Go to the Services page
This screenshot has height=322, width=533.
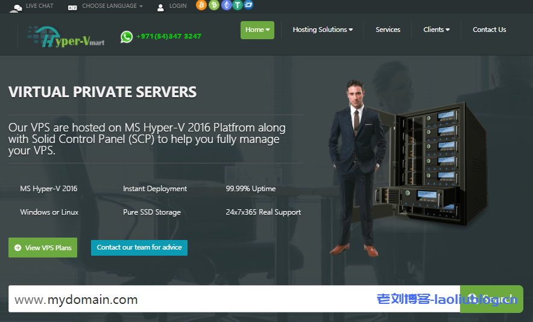[388, 30]
